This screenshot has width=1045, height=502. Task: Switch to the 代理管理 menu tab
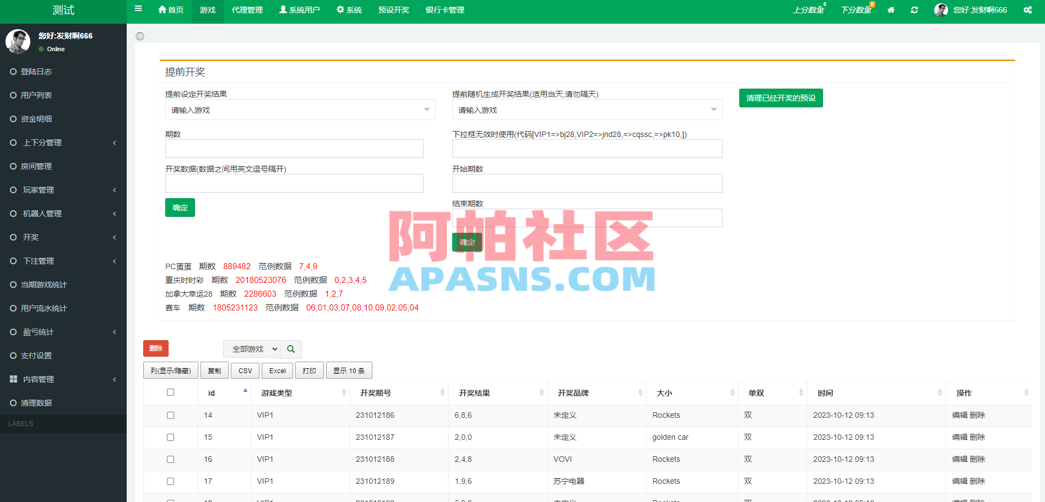point(246,10)
